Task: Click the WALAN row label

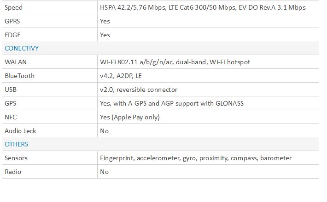Action: [x=15, y=62]
